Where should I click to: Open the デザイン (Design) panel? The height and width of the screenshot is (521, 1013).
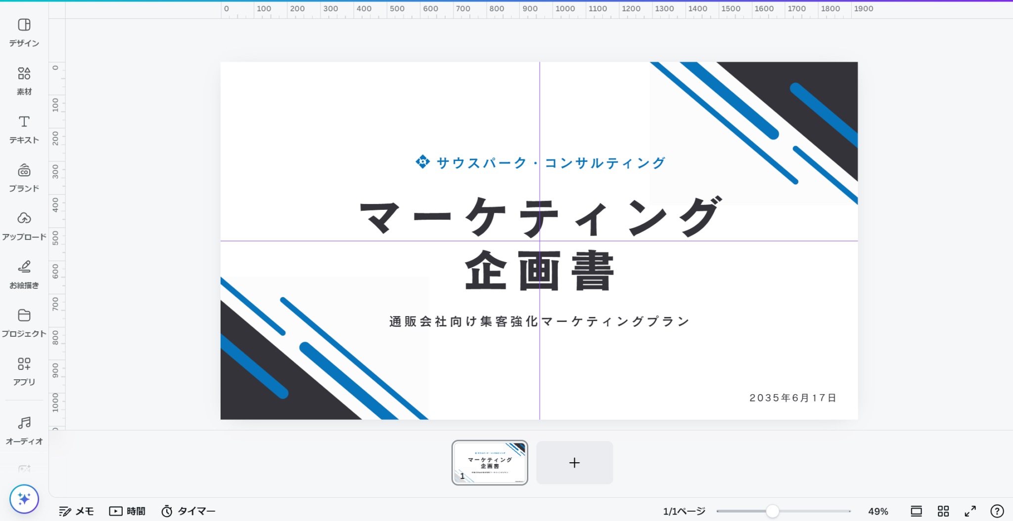click(x=24, y=33)
